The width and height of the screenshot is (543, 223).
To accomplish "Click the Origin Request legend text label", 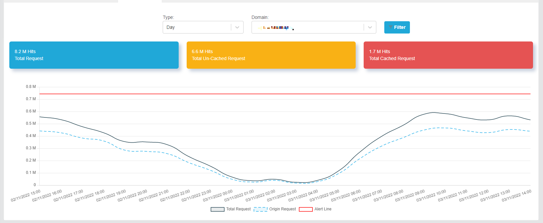I will coord(282,209).
